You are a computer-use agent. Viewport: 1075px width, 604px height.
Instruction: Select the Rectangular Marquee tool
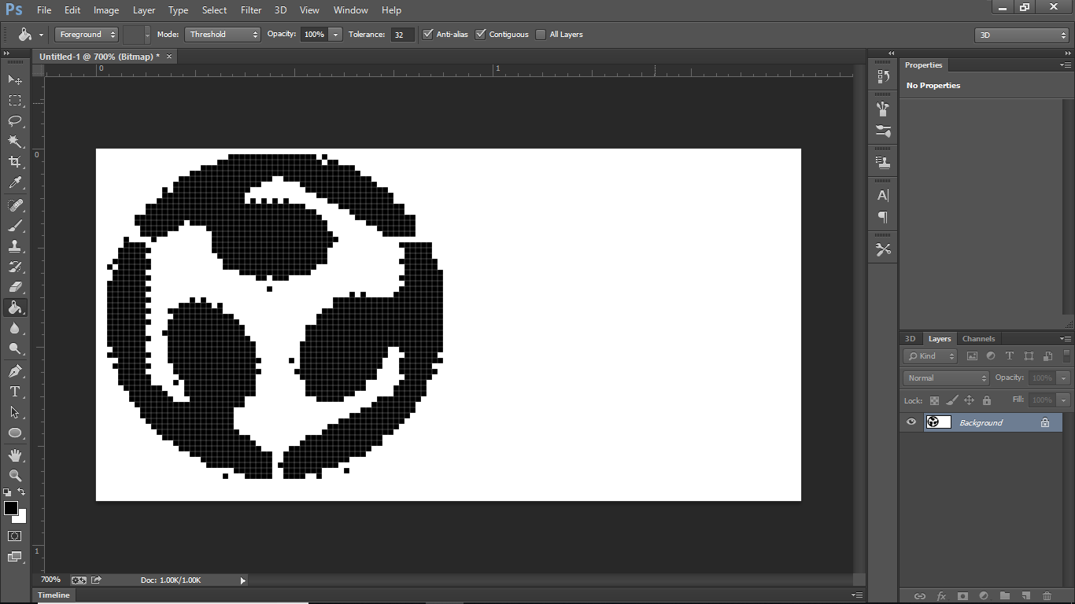point(15,100)
